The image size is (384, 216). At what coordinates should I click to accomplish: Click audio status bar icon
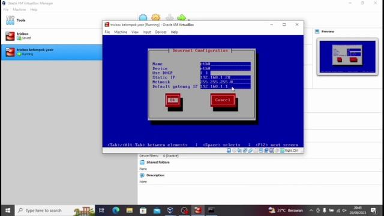(x=239, y=151)
